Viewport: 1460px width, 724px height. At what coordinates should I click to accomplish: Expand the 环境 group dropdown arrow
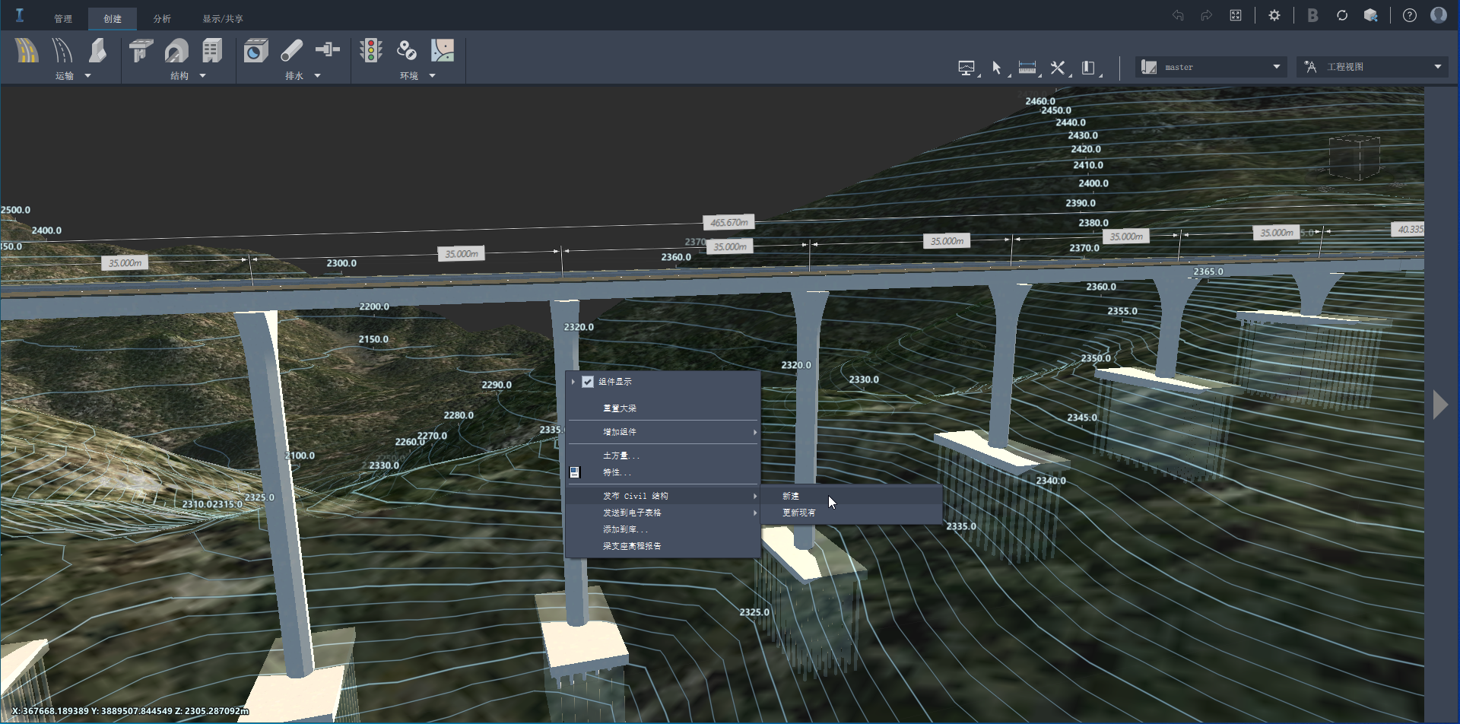tap(432, 76)
